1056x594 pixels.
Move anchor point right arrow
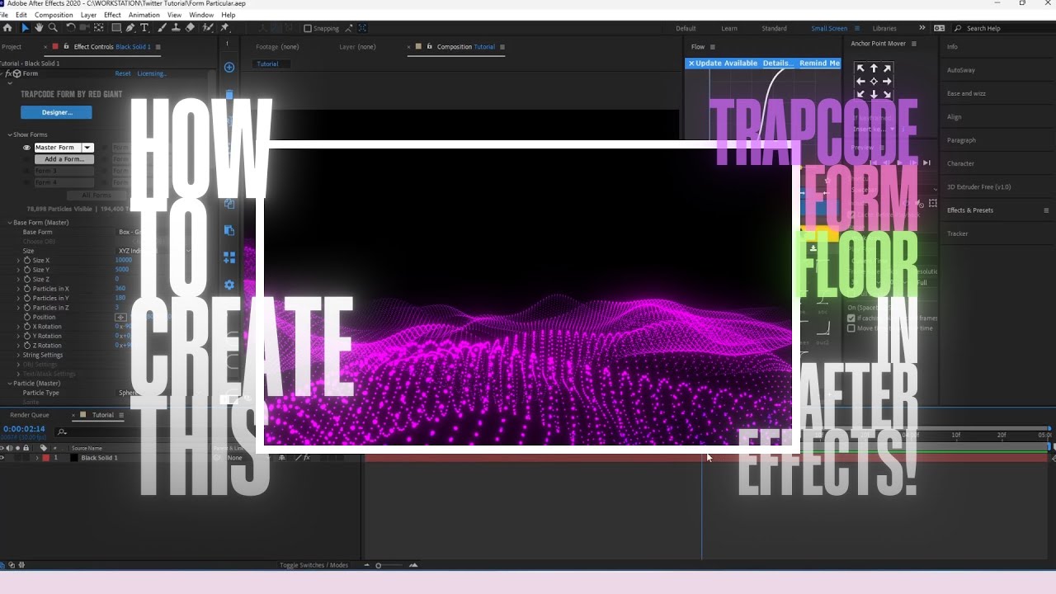coord(887,82)
